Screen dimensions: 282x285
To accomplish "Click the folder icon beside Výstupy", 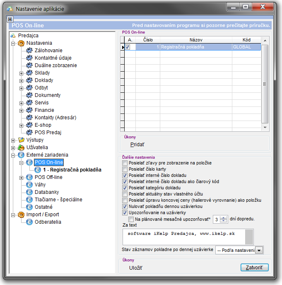I will point(21,140).
